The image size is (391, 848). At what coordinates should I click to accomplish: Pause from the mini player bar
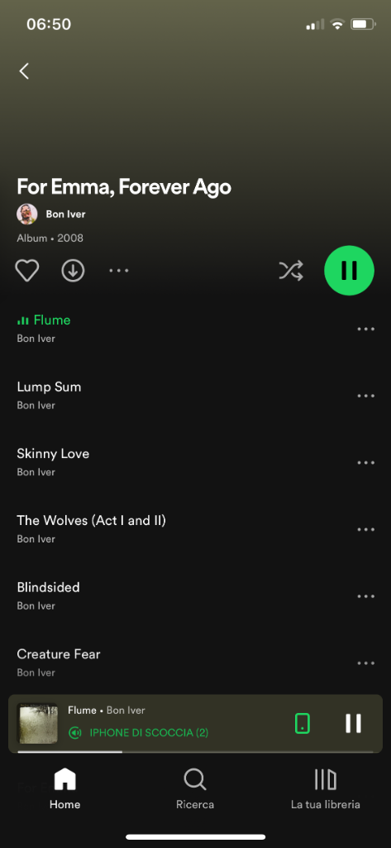tap(353, 723)
